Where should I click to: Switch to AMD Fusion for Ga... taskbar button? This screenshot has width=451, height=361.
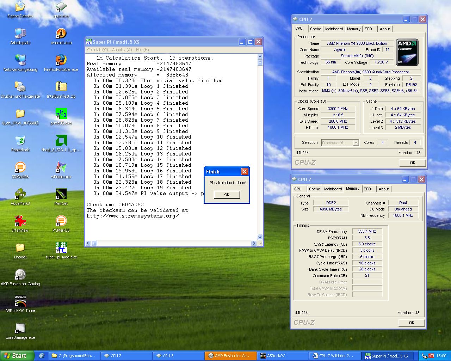(x=231, y=356)
